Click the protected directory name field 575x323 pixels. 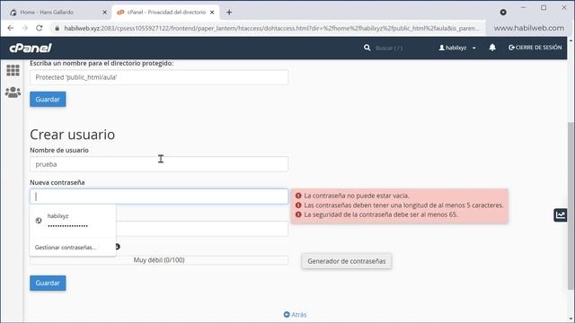click(159, 77)
